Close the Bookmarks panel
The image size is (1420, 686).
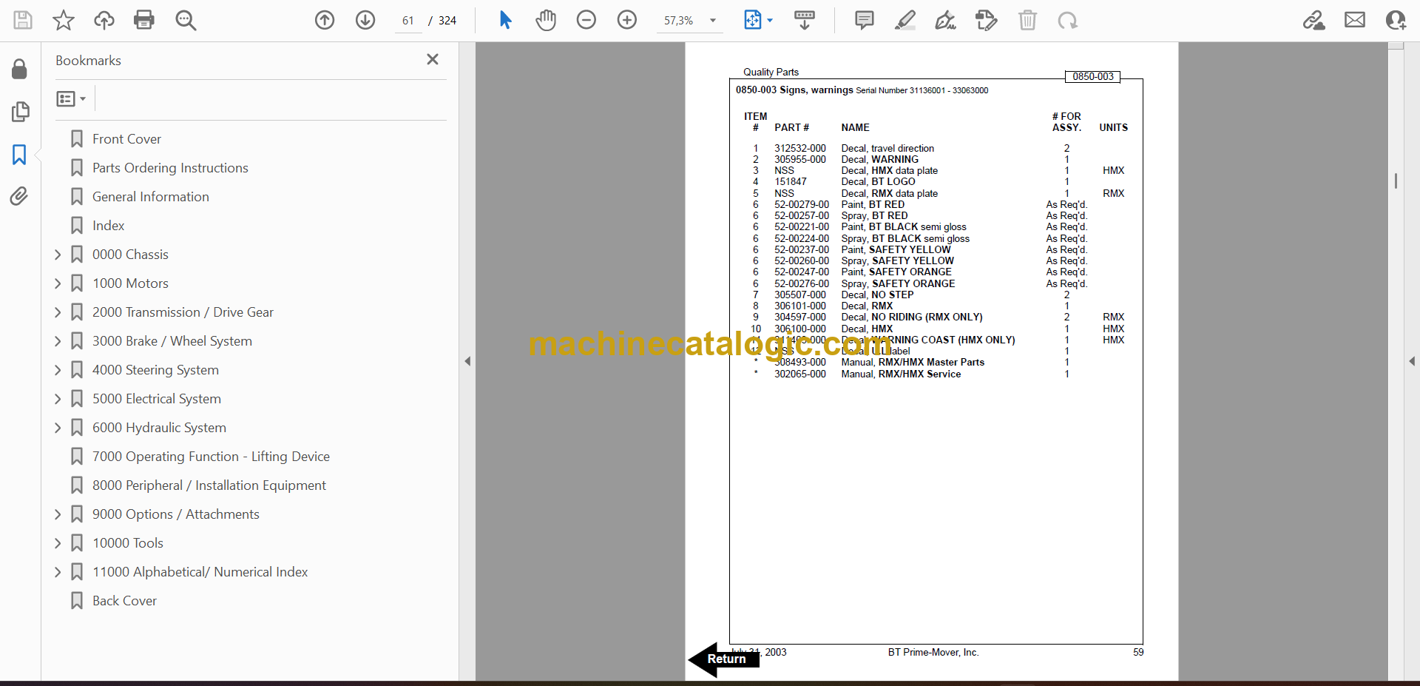click(433, 59)
